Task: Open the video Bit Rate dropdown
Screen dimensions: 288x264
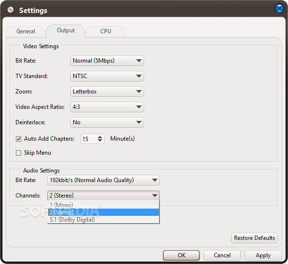Action: click(107, 61)
